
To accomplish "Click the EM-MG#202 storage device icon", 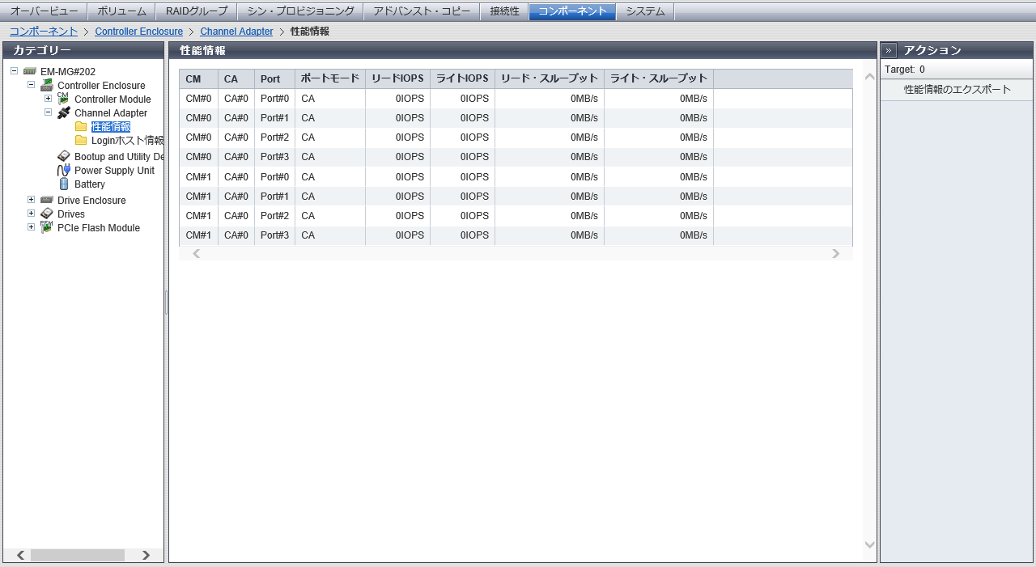I will tap(30, 72).
